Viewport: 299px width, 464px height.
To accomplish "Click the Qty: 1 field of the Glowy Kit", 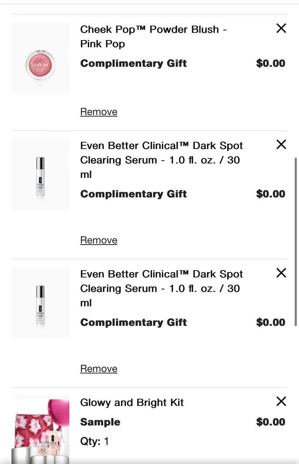I will point(94,441).
